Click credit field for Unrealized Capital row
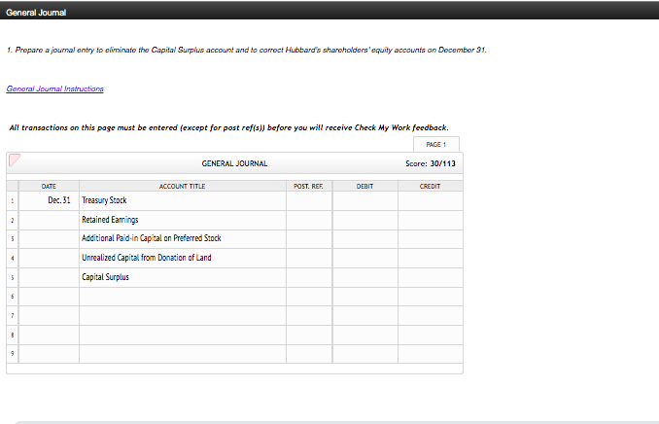Viewport: 659px width, 424px height. tap(431, 258)
